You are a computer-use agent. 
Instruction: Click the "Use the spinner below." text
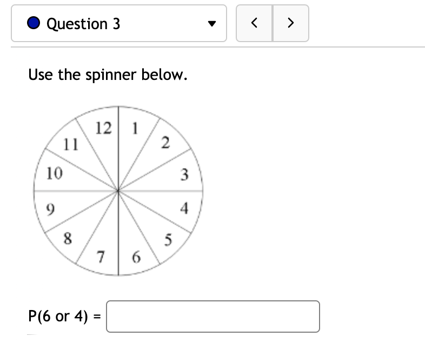[108, 75]
